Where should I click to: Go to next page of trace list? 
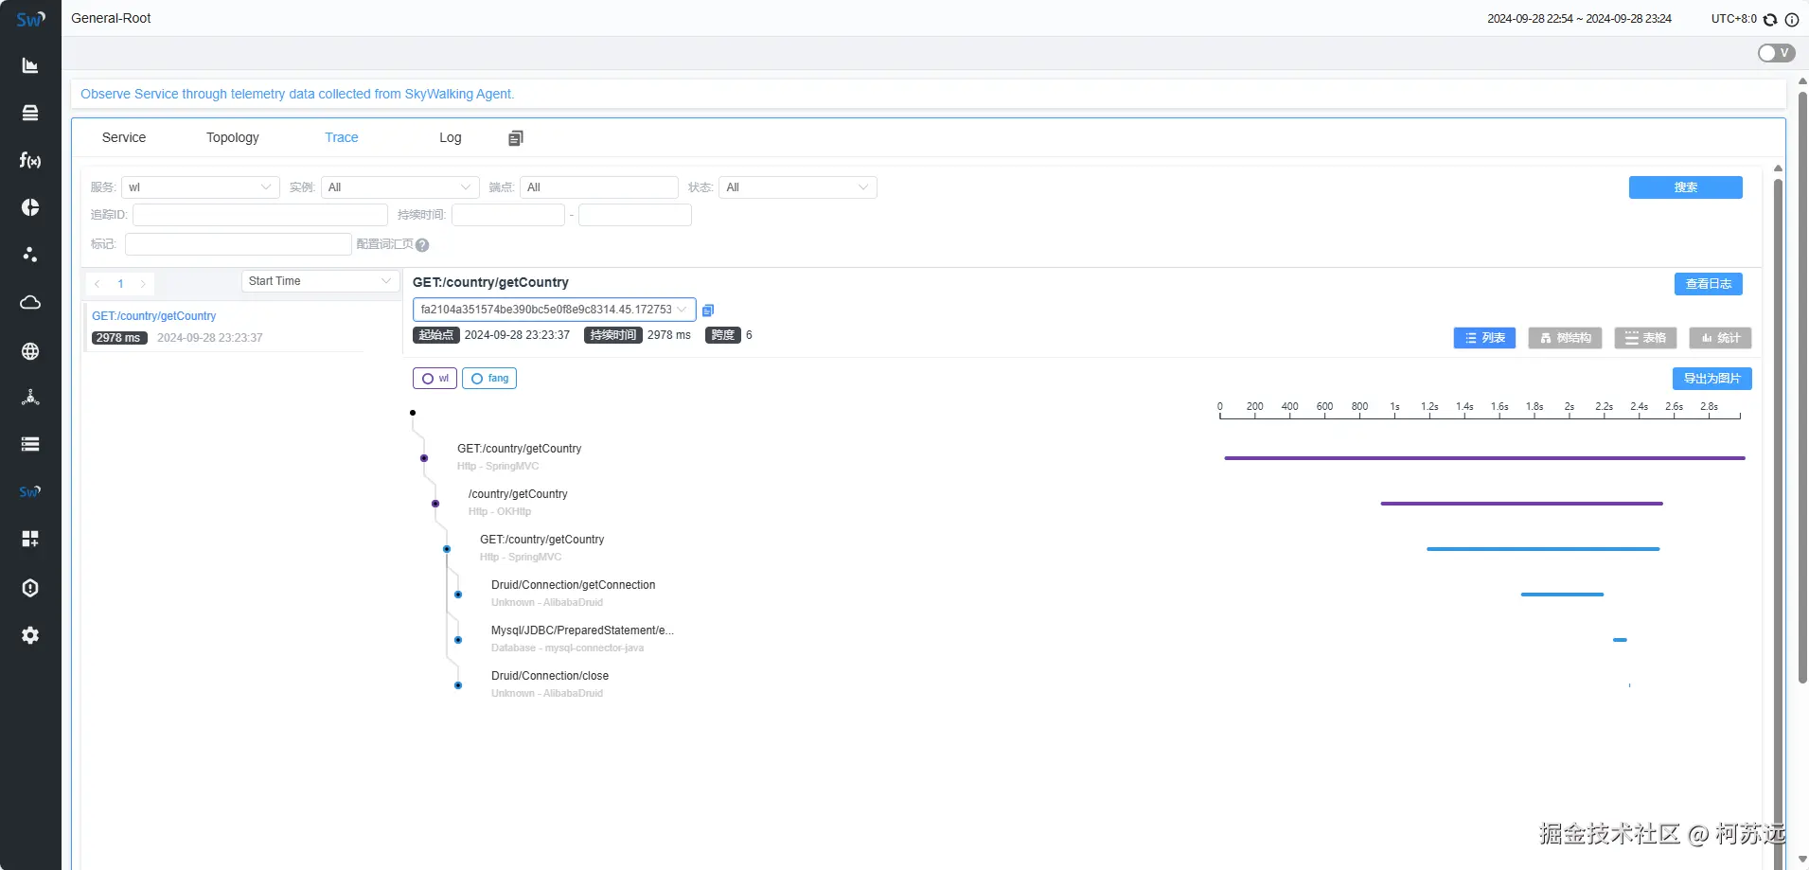(143, 284)
